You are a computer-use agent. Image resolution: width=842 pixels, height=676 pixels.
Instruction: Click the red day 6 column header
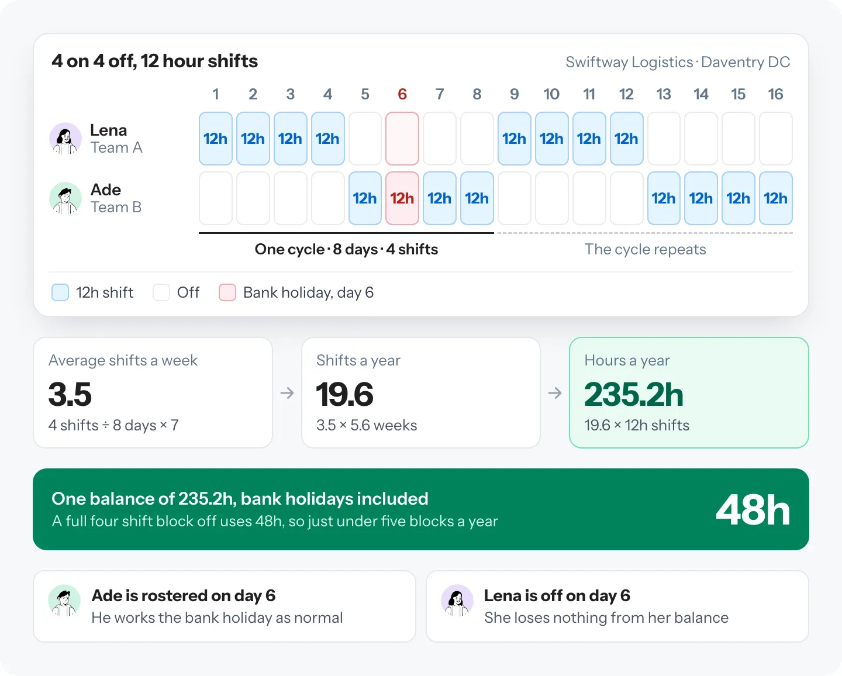coord(402,94)
